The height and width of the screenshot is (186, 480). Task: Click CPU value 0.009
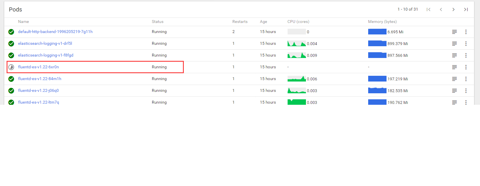tap(312, 55)
